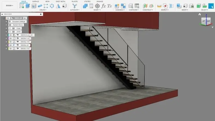The height and width of the screenshot is (121, 215).
Task: Select the blue Combine bodies icon
Action: click(85, 6)
